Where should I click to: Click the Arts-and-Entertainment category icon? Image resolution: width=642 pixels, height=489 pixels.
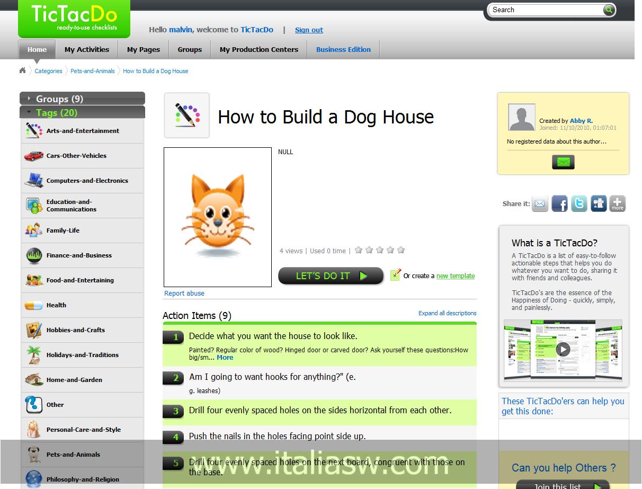coord(34,130)
